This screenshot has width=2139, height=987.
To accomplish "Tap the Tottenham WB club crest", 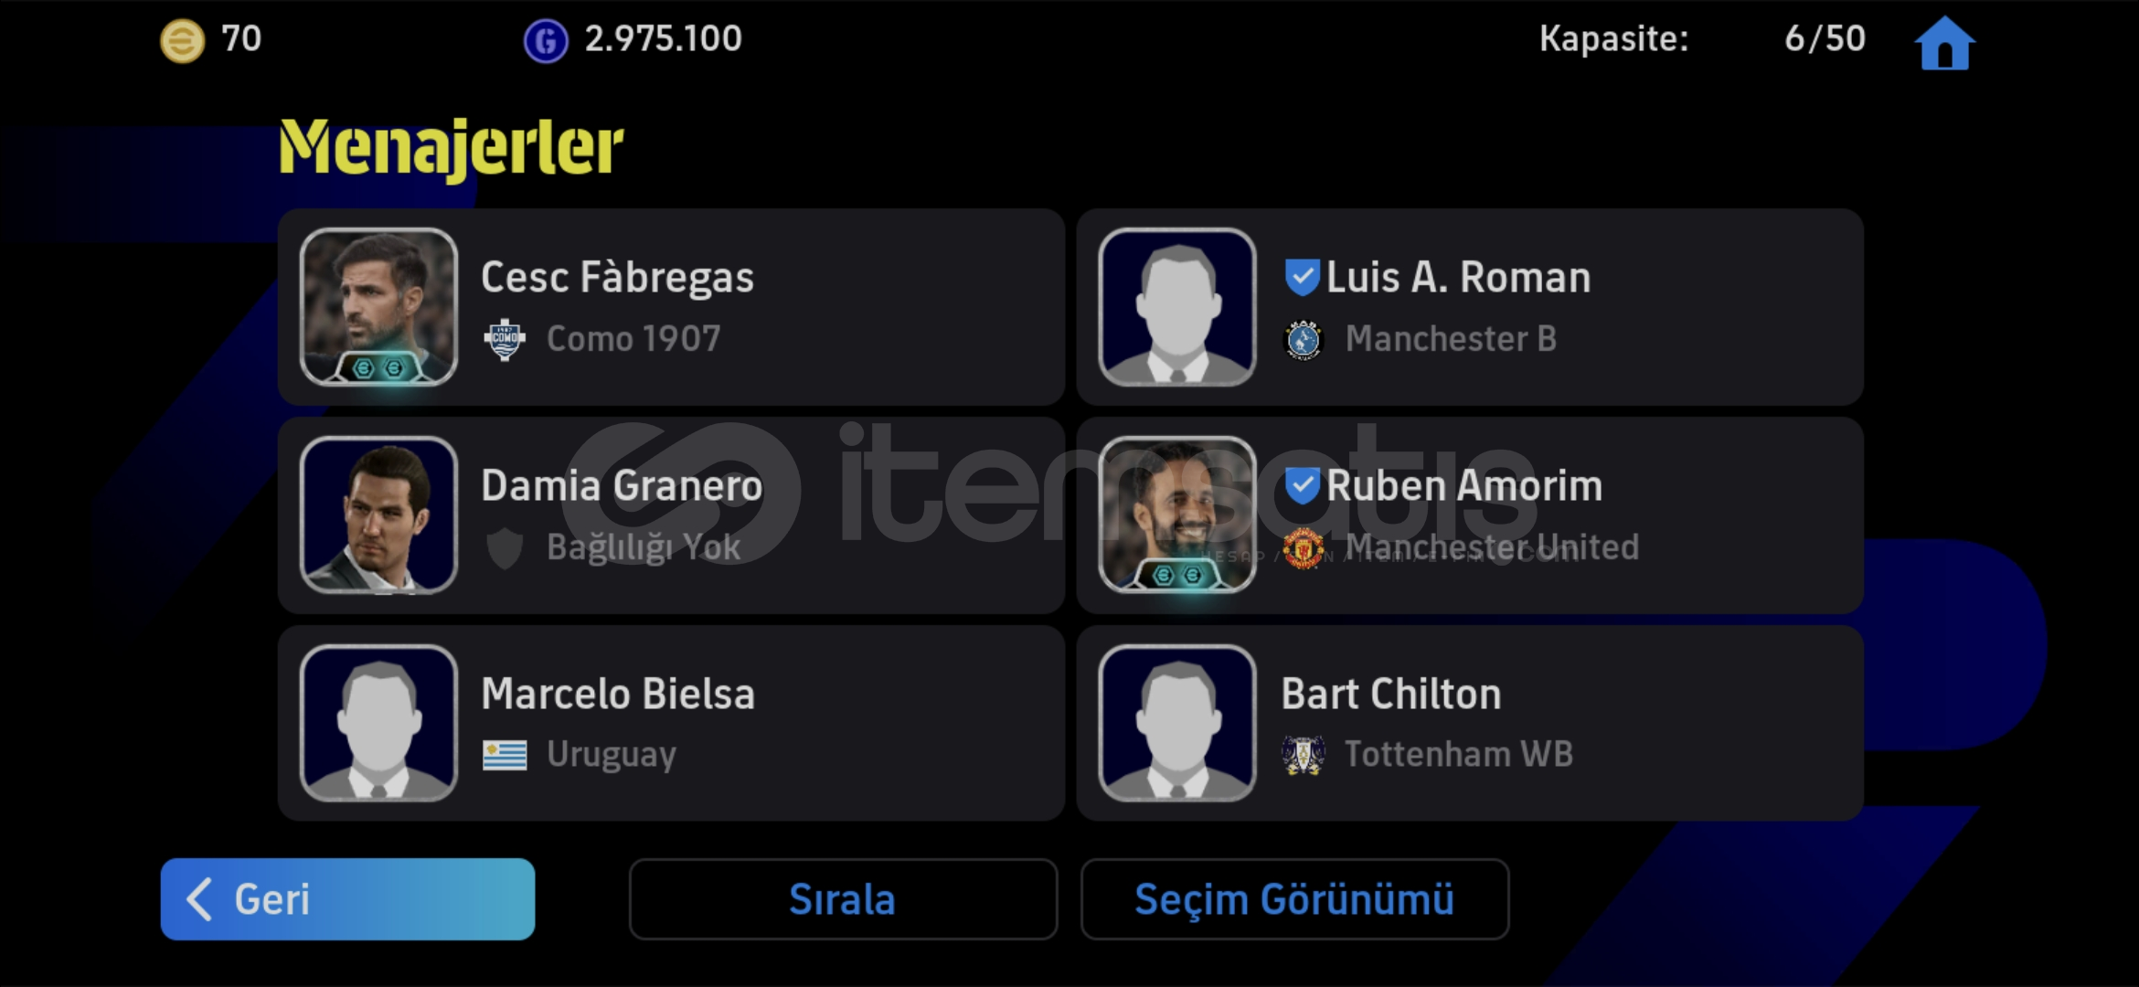I will point(1304,755).
